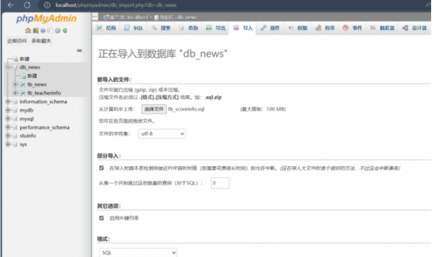Viewport: 438px width, 257px height.
Task: Click the browser address bar URL
Action: click(115, 5)
